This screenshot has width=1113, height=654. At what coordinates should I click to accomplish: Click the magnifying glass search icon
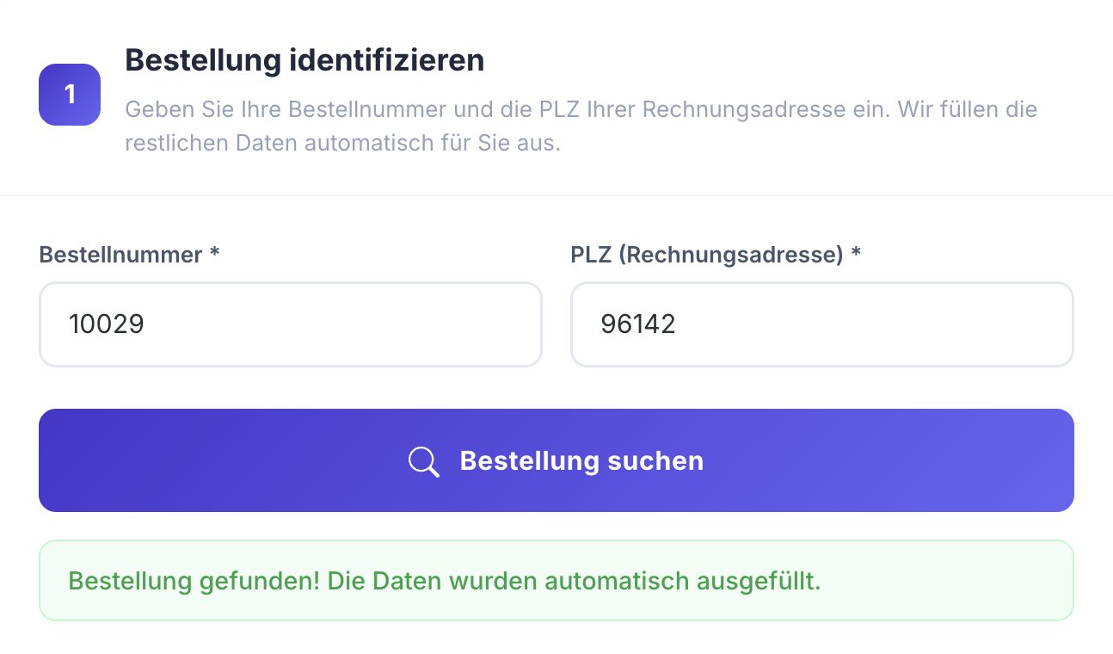coord(423,461)
